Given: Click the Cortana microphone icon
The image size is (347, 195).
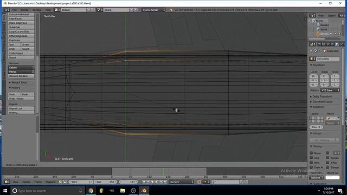Looking at the screenshot, I should pos(81,191).
